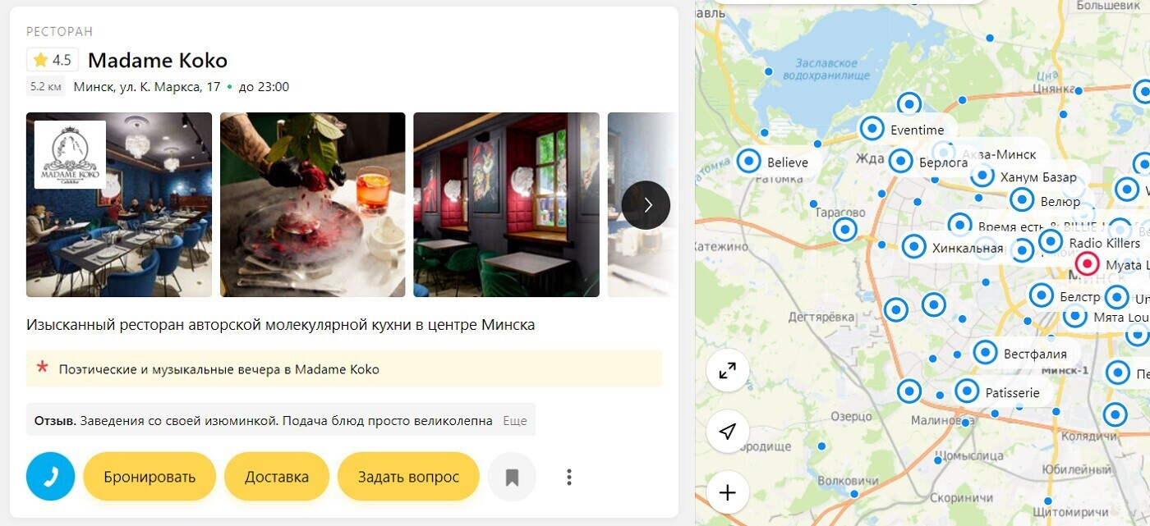View the smoking dish photo thumbnail
This screenshot has height=526, width=1150.
tap(313, 204)
